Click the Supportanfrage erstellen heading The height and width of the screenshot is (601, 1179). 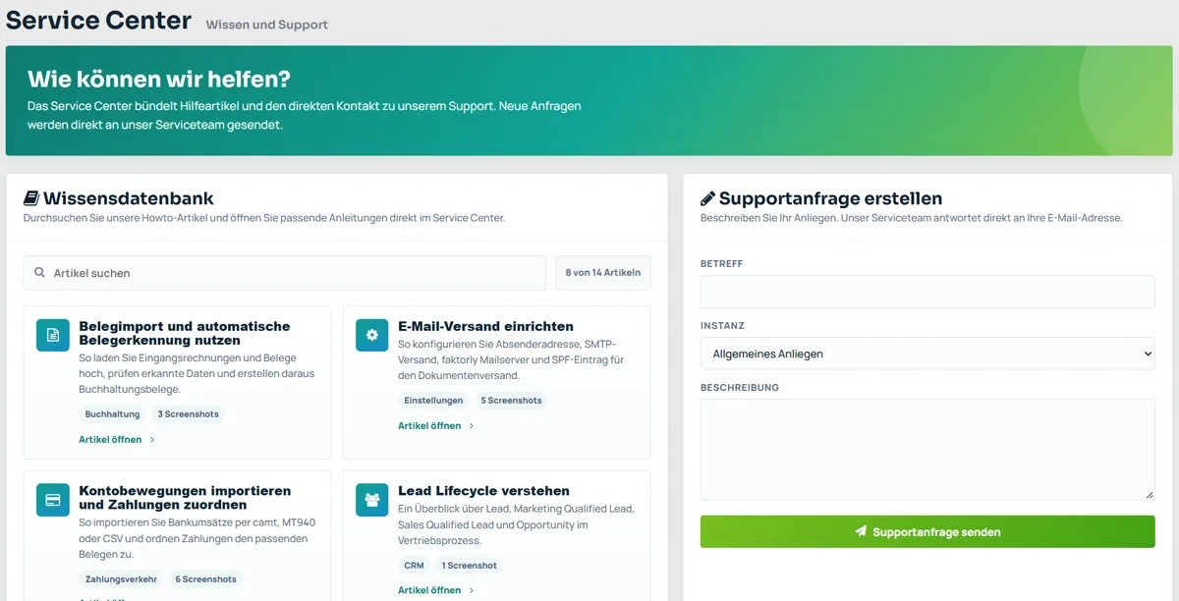click(831, 198)
